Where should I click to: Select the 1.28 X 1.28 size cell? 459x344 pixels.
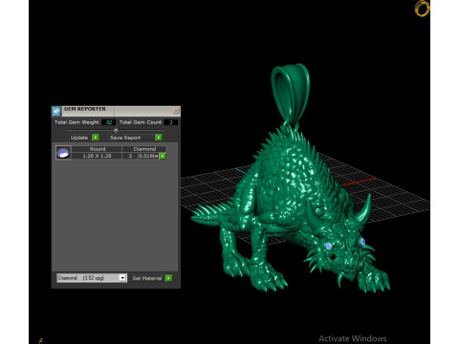point(97,156)
